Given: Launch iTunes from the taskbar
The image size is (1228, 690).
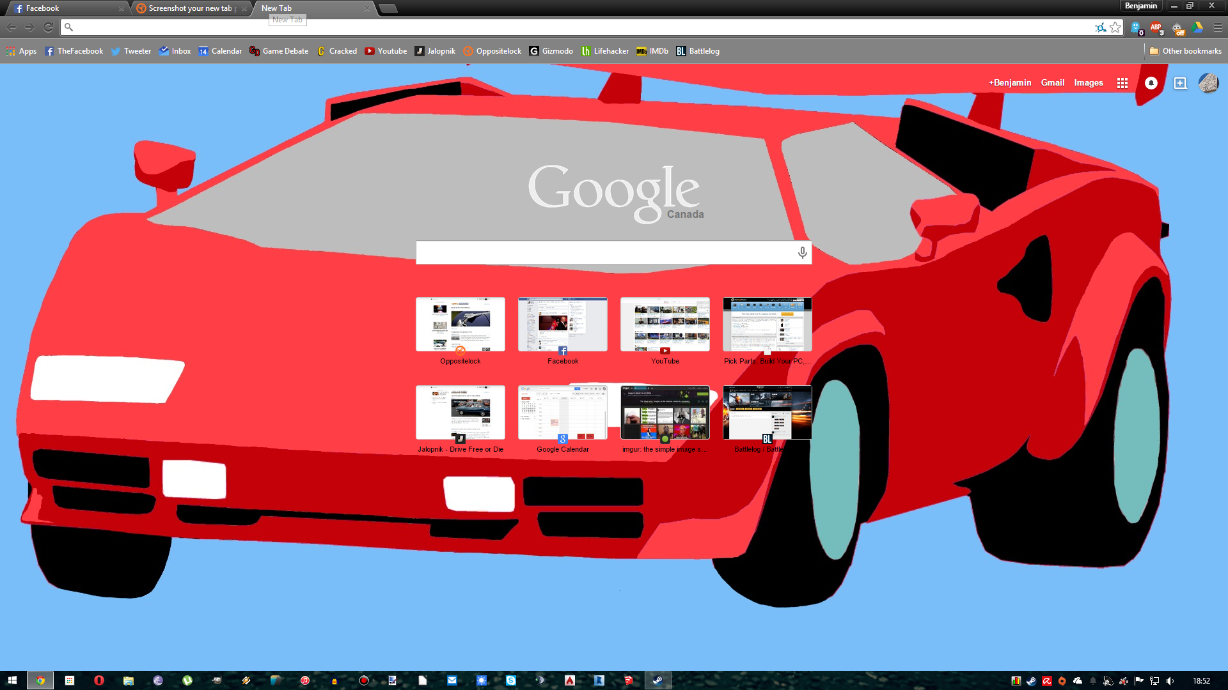Looking at the screenshot, I should [305, 680].
